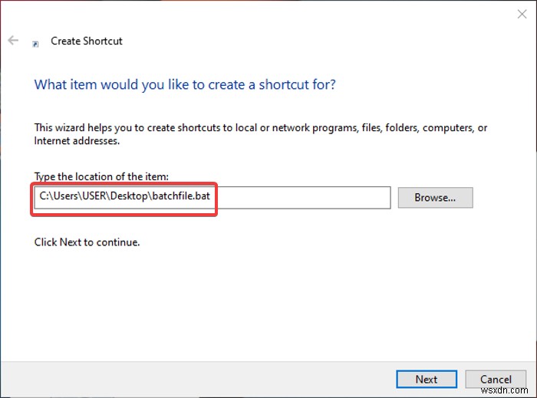Click the 'Click Next to continue.' text
This screenshot has width=537, height=398.
pyautogui.click(x=87, y=242)
